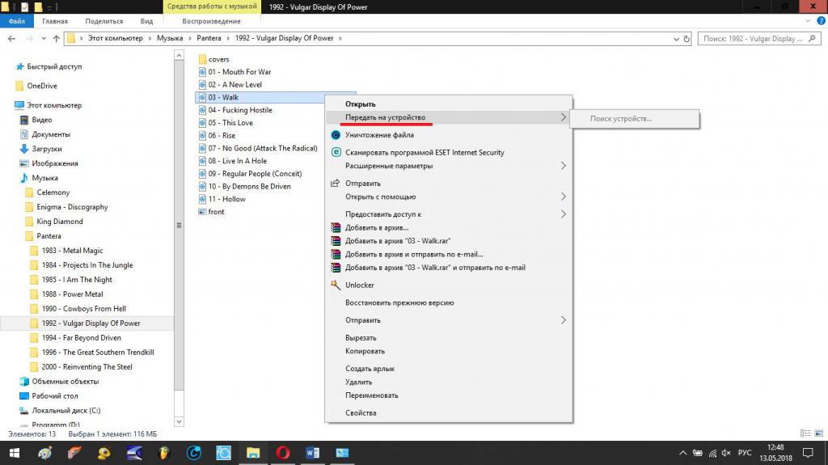Click 'Музыка' in the address breadcrumb
The height and width of the screenshot is (465, 828).
coord(170,38)
